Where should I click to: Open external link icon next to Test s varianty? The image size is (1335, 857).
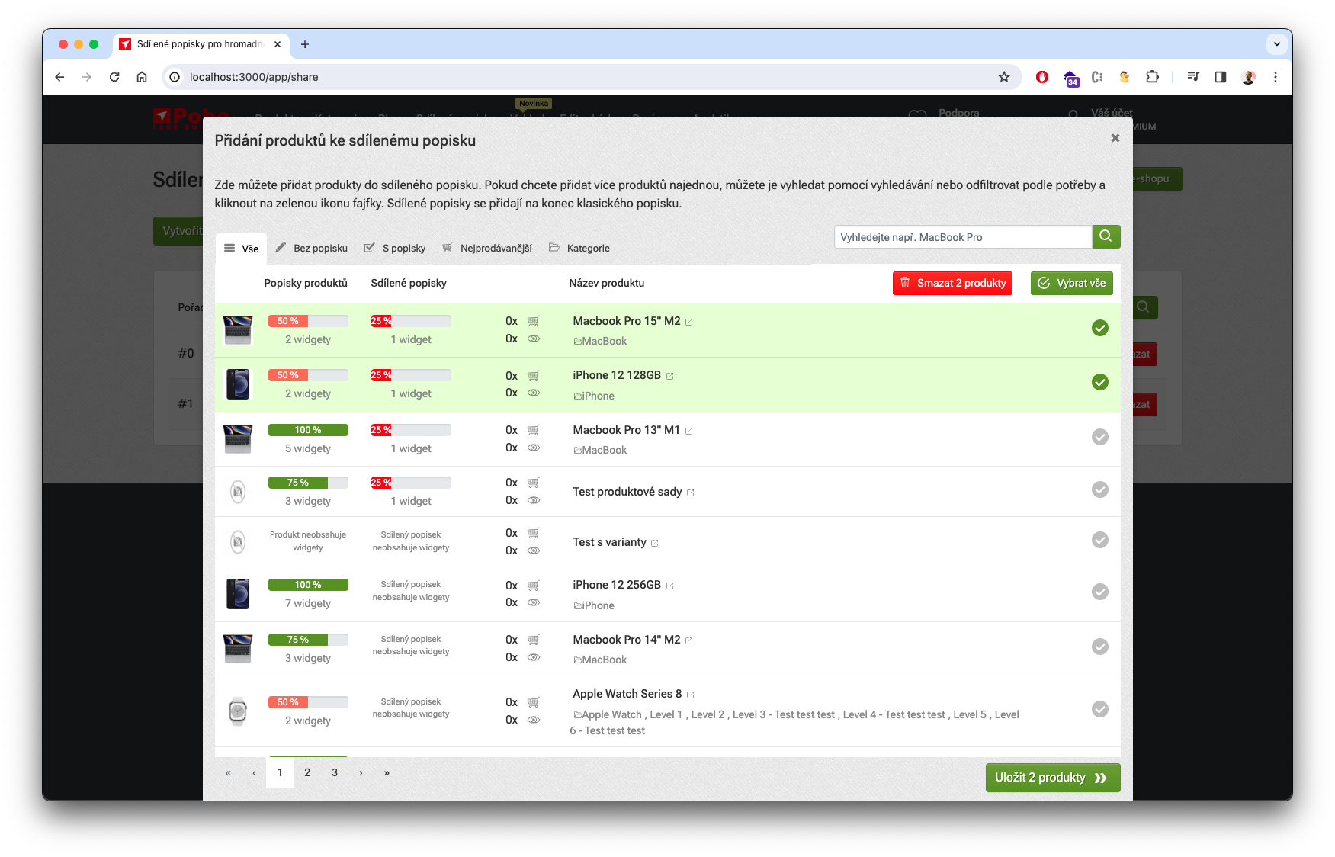pyautogui.click(x=655, y=544)
